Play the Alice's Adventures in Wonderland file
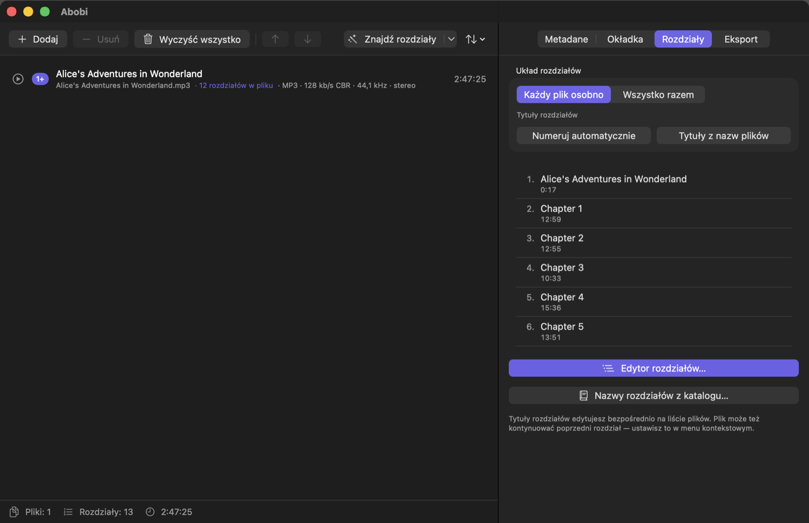 (x=18, y=79)
